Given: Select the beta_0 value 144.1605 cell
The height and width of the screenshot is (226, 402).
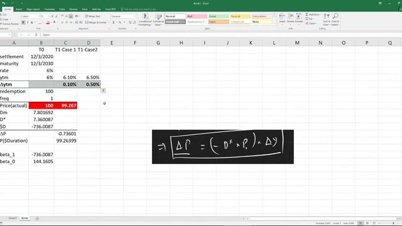Looking at the screenshot, I should click(x=41, y=161).
